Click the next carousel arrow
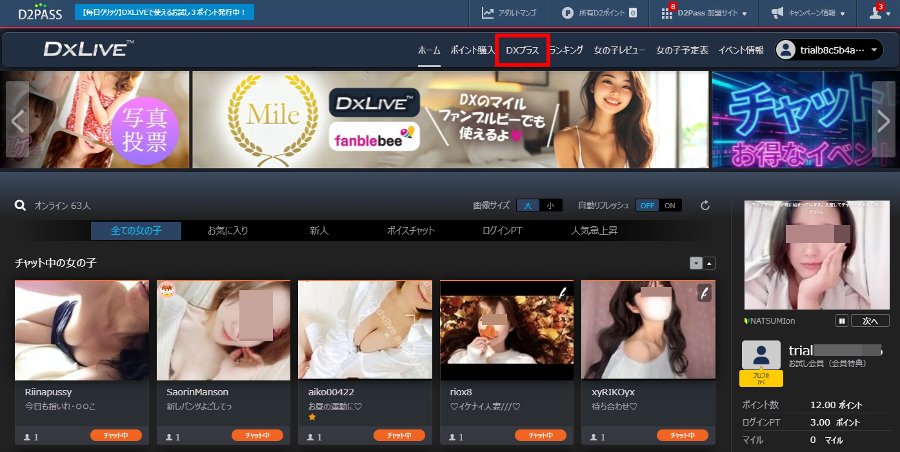900x452 pixels. (x=883, y=120)
